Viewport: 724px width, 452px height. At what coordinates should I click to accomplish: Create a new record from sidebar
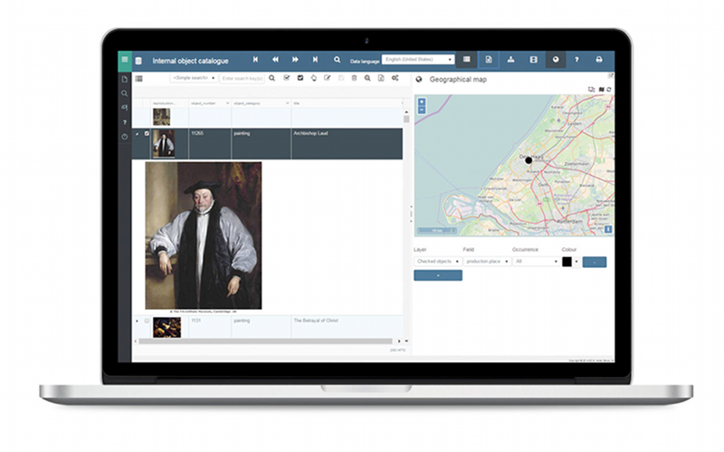[x=124, y=80]
